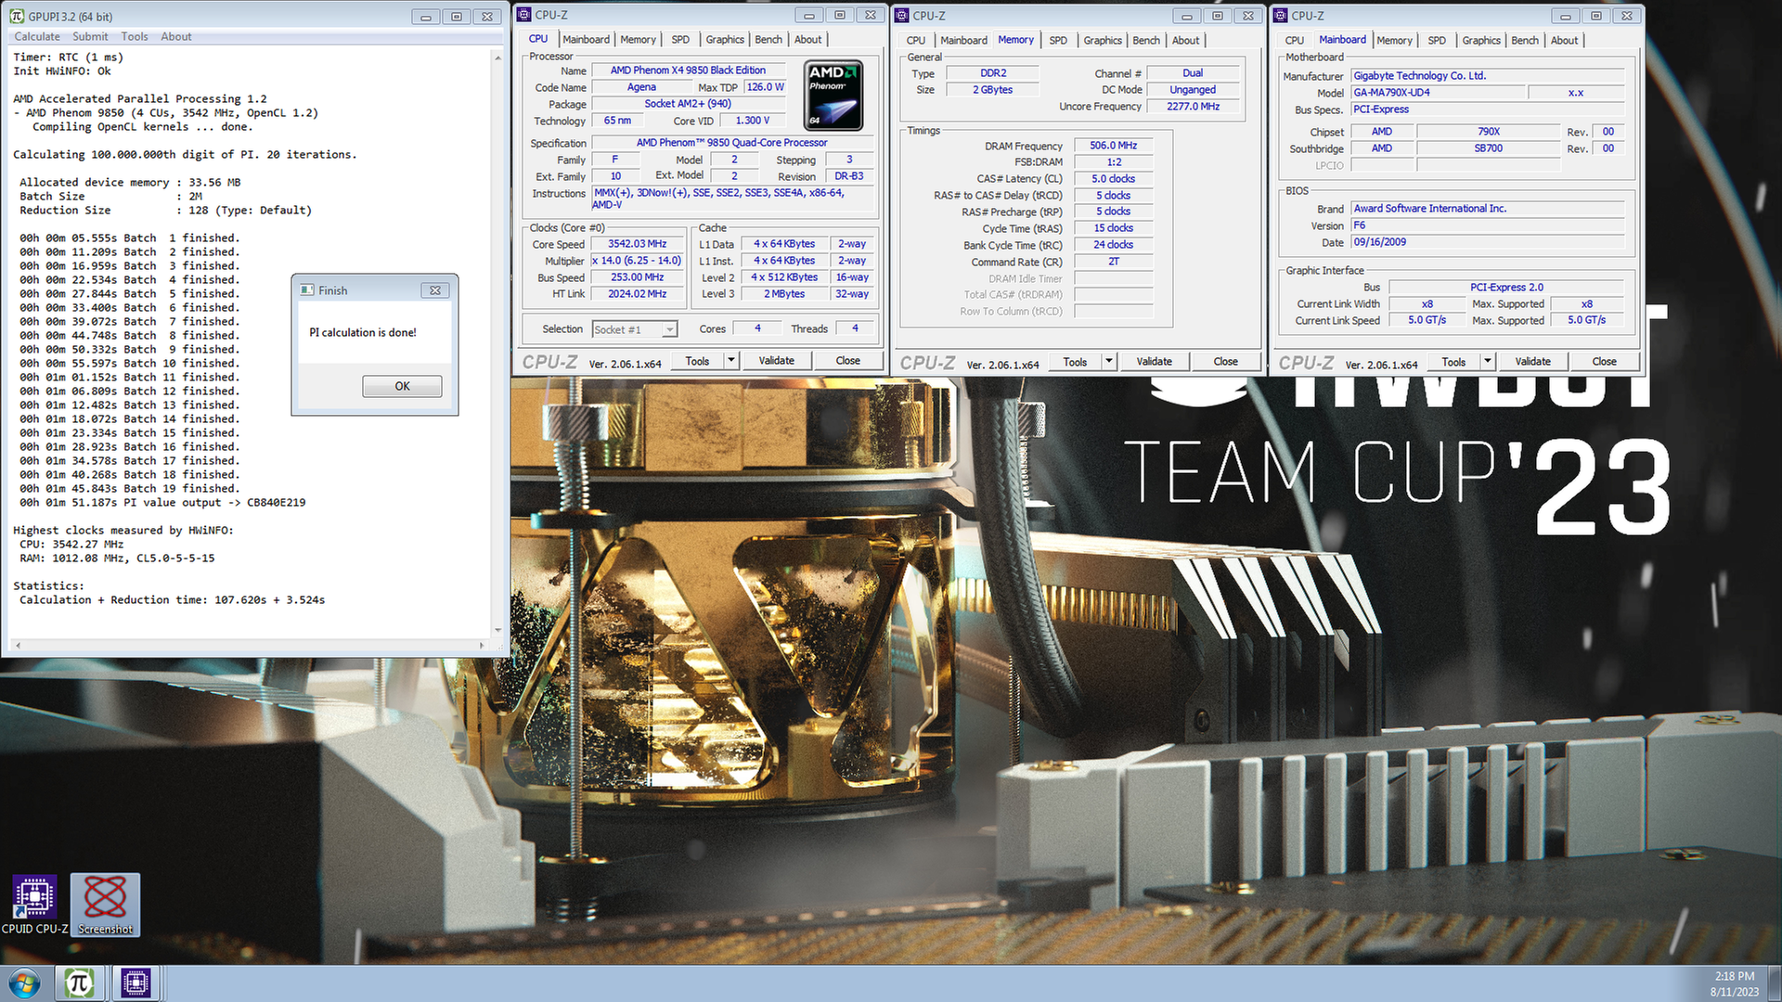Click Tools button in the Mainboard window
The image size is (1782, 1002).
(x=1453, y=362)
